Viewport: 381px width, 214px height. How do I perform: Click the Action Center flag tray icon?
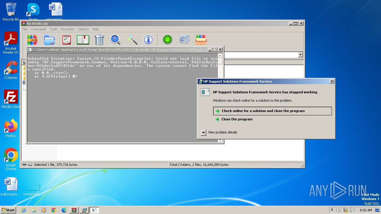tap(353, 210)
